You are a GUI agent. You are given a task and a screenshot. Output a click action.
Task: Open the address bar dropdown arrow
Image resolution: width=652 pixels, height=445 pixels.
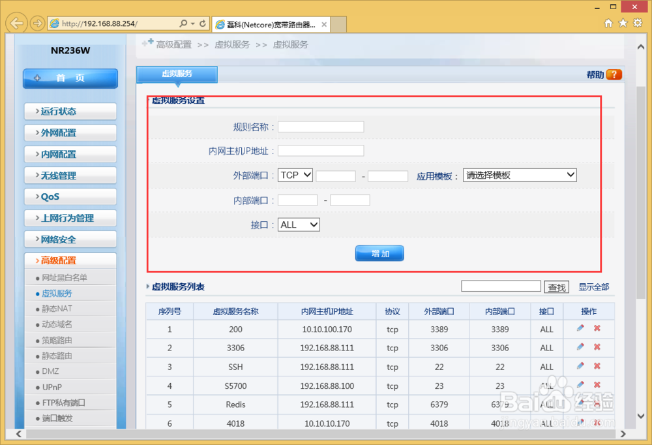193,23
